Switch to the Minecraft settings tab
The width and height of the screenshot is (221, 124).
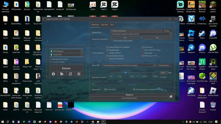click(x=95, y=25)
